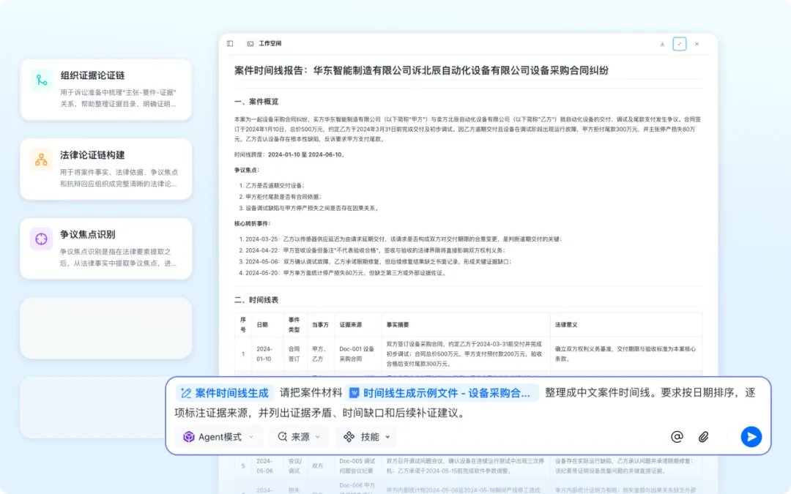Click dispute item 甲方拒付尾款是否有合同依据
791x494 pixels.
click(280, 197)
